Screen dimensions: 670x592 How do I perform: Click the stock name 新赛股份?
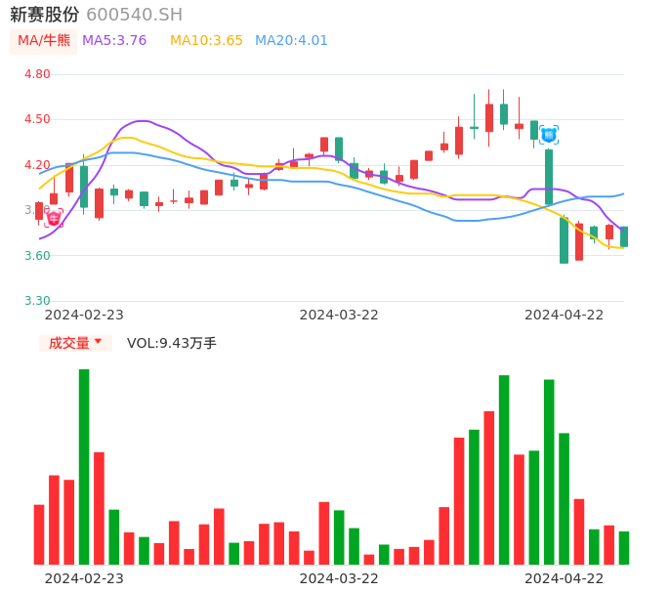(x=45, y=15)
